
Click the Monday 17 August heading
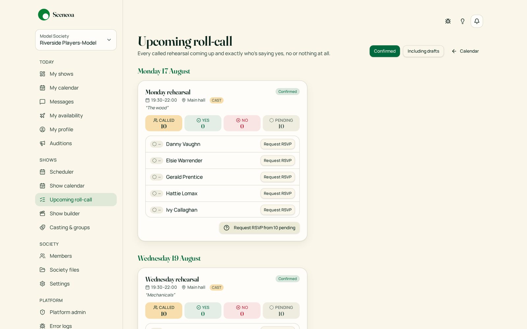[x=164, y=71]
